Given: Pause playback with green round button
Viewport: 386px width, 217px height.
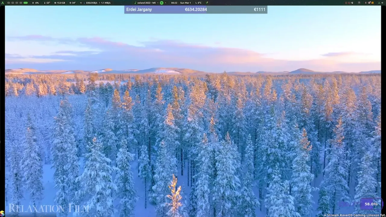Looking at the screenshot, I should [x=162, y=3].
